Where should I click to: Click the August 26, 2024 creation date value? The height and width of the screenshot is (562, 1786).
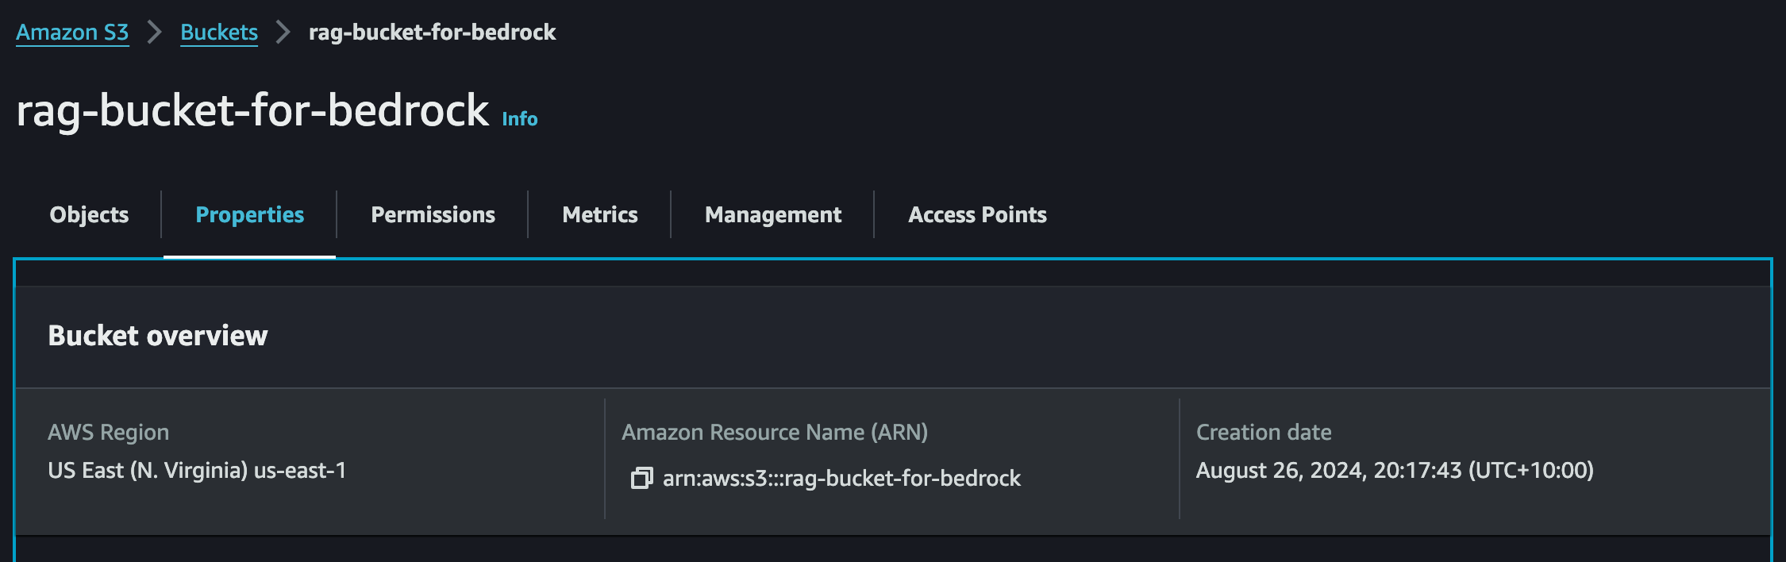click(x=1395, y=471)
